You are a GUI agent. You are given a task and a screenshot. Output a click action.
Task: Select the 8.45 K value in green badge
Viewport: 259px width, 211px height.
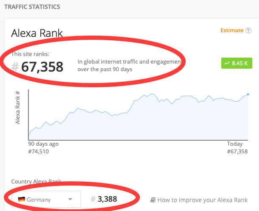240,63
